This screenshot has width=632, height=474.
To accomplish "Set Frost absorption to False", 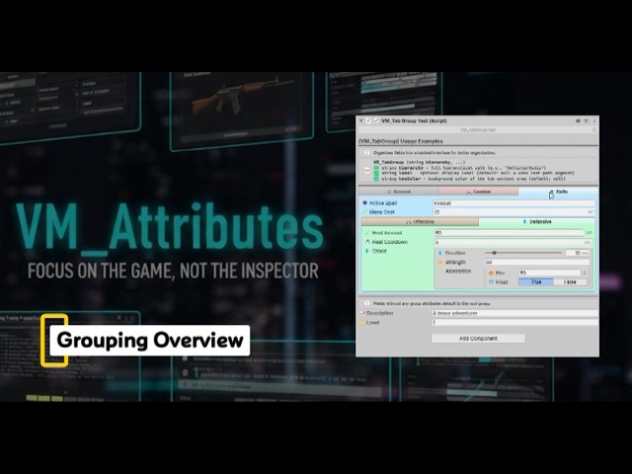I will pyautogui.click(x=570, y=282).
